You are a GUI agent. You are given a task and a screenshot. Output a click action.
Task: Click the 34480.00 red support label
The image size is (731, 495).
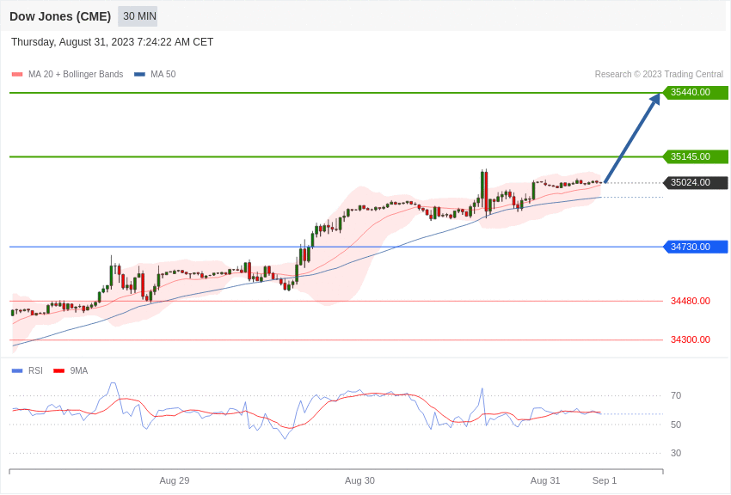pyautogui.click(x=691, y=301)
